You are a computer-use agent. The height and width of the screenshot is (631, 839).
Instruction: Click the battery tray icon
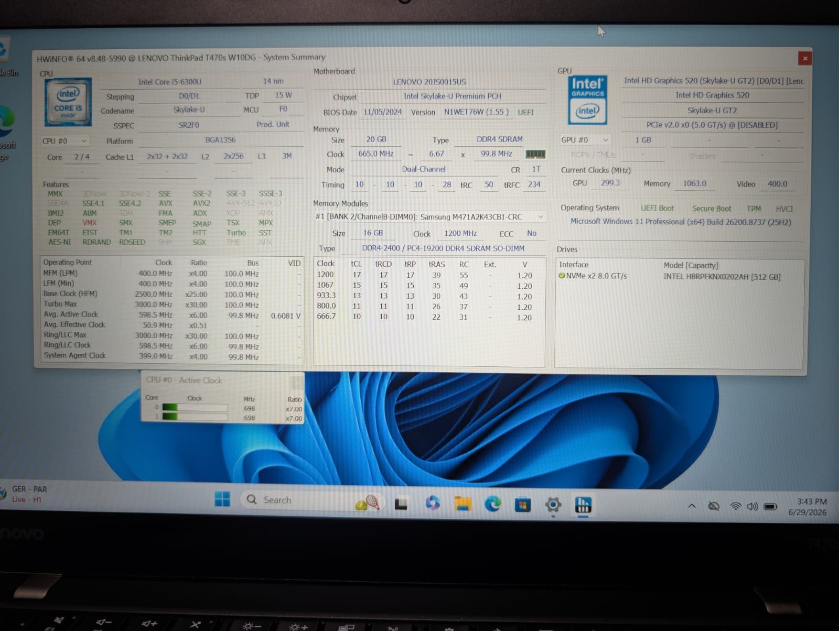pyautogui.click(x=770, y=507)
